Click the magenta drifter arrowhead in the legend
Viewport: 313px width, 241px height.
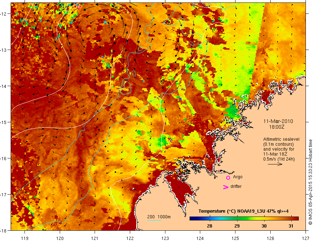(226, 187)
